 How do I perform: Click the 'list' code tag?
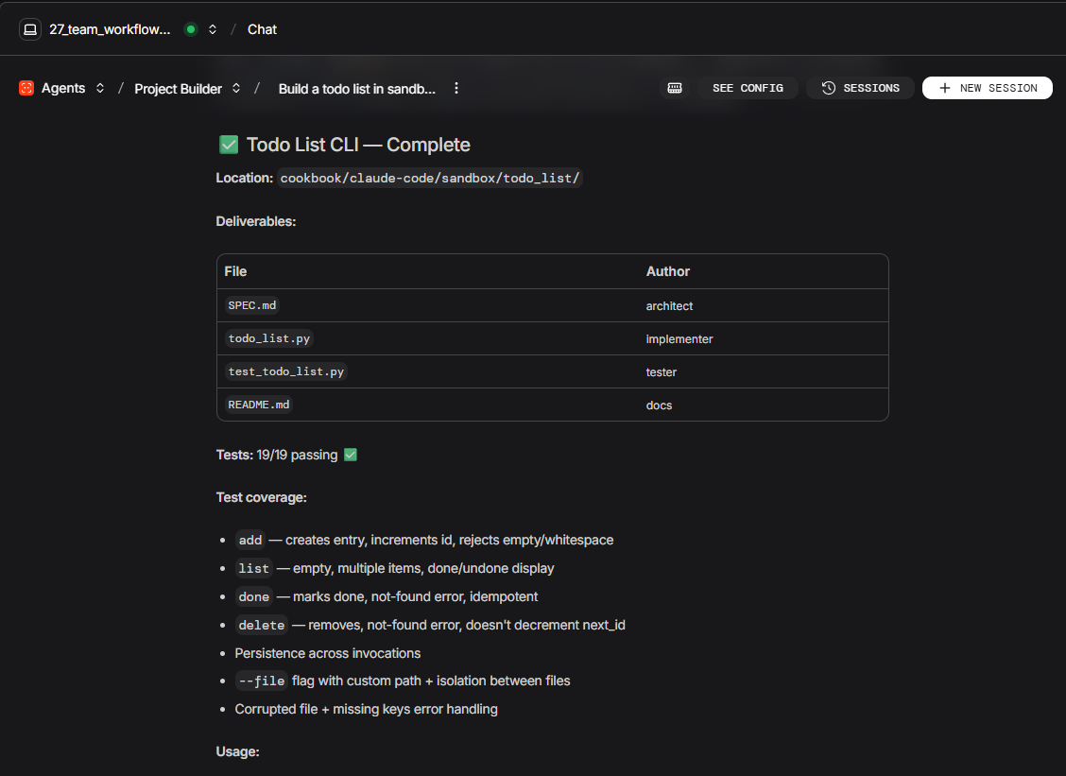(253, 569)
